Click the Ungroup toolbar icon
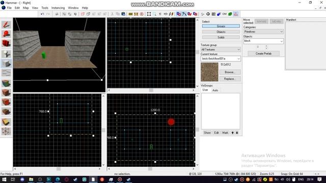 (x=88, y=14)
